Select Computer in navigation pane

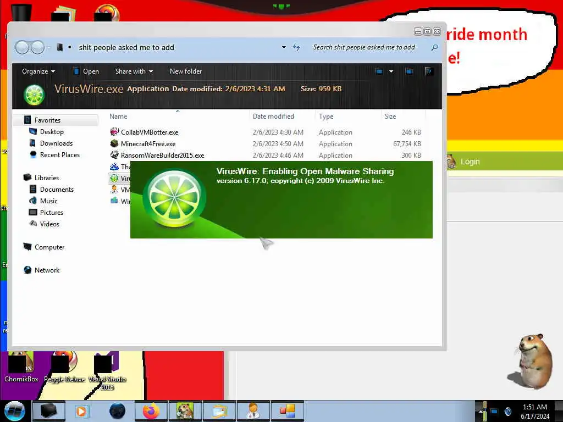pos(49,247)
